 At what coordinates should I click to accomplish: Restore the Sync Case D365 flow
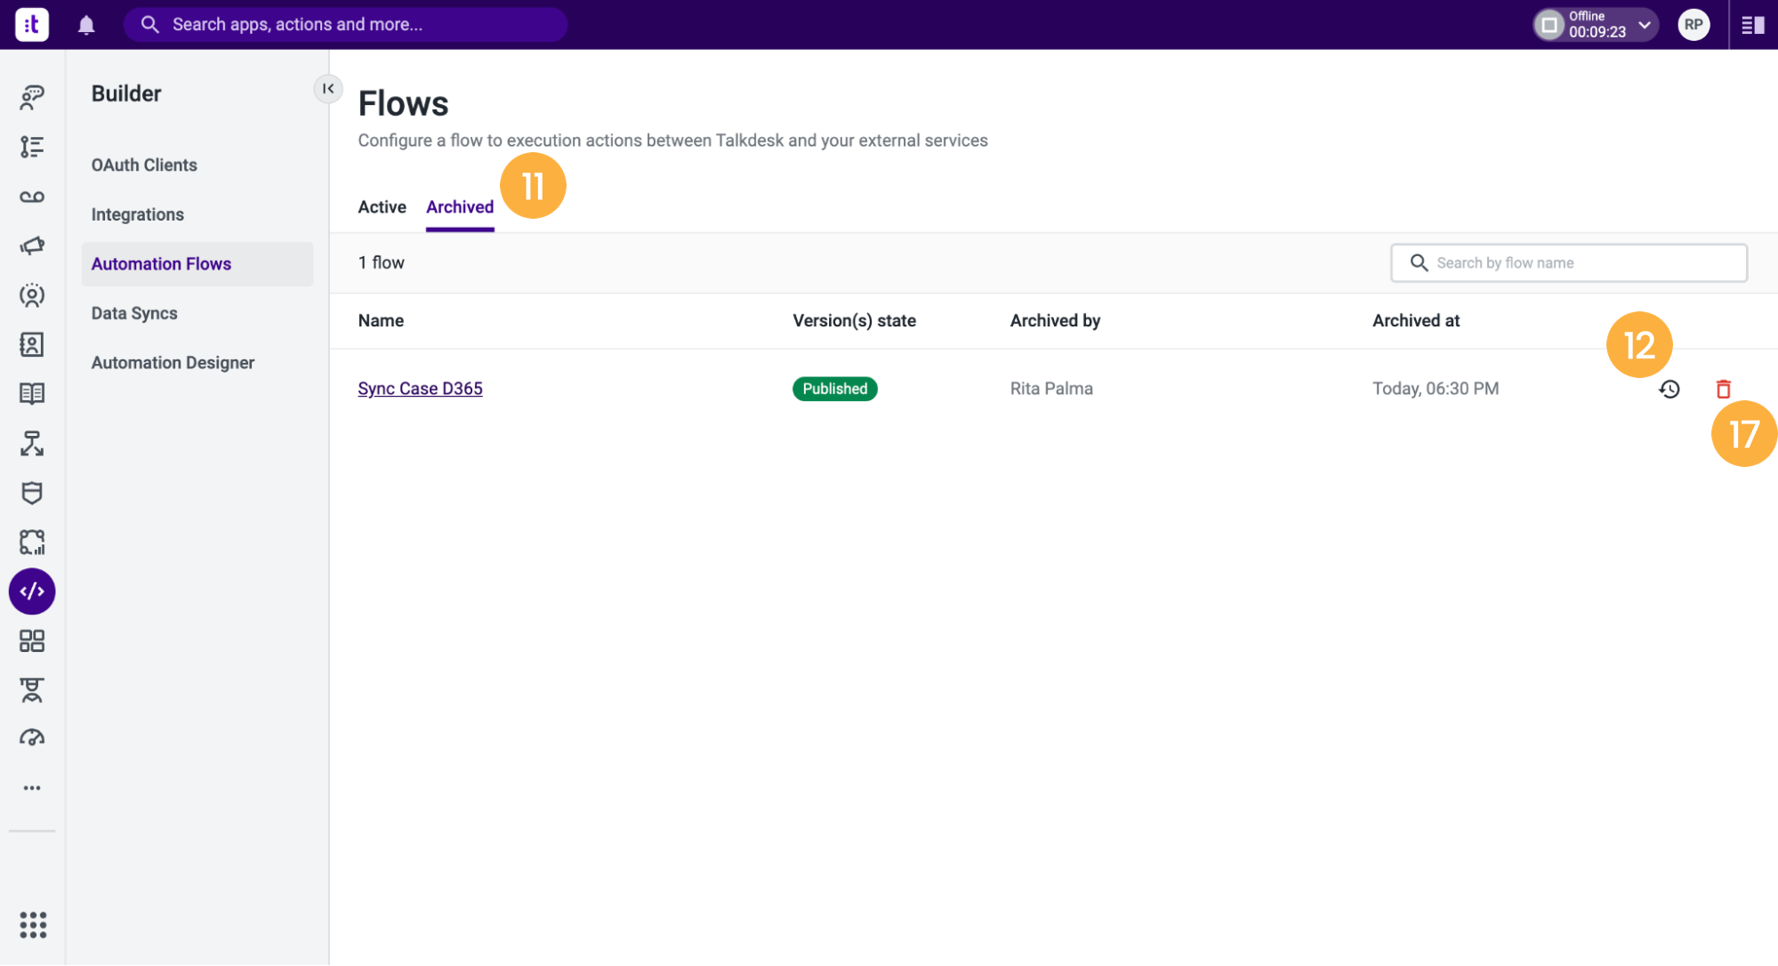point(1669,389)
